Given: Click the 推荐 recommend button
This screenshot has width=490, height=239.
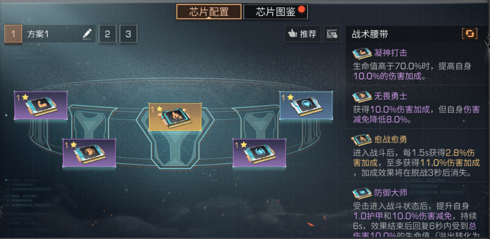Looking at the screenshot, I should [303, 33].
